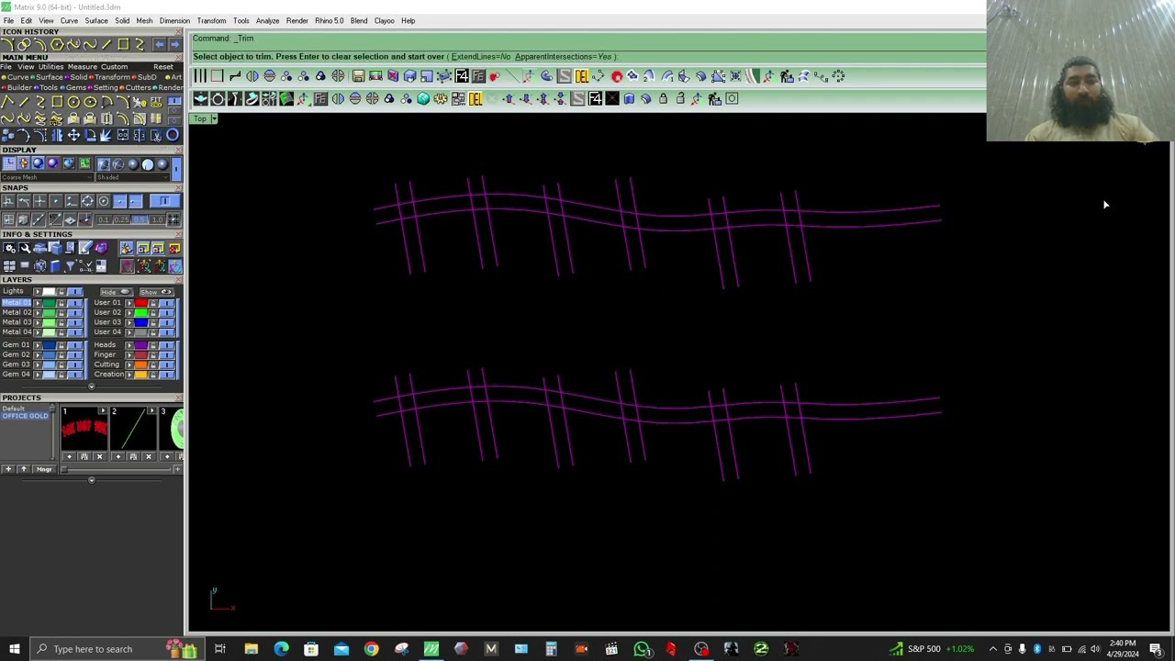This screenshot has width=1175, height=661.
Task: Click the arc snap icon in Snaps panel
Action: (24, 200)
